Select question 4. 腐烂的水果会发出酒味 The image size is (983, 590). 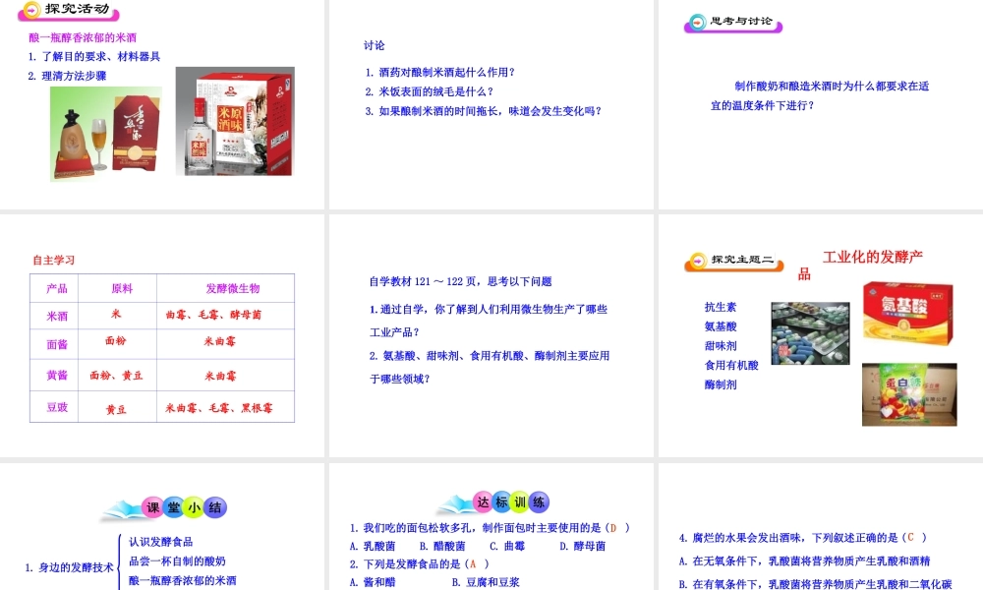pyautogui.click(x=802, y=537)
